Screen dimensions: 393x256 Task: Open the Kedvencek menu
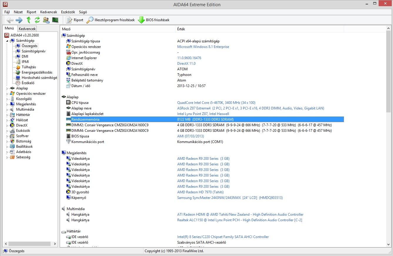pos(49,12)
